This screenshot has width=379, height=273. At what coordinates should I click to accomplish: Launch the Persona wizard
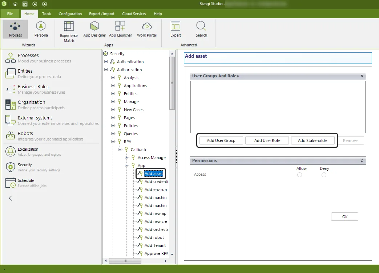41,29
